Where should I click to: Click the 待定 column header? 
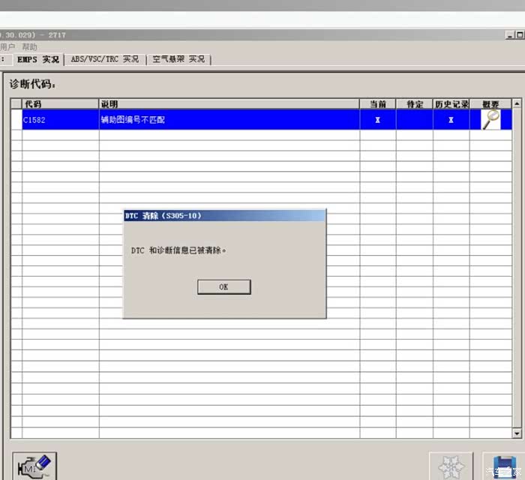click(415, 104)
